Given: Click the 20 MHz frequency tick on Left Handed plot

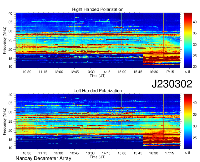Looking at the screenshot, I should (x=11, y=131).
